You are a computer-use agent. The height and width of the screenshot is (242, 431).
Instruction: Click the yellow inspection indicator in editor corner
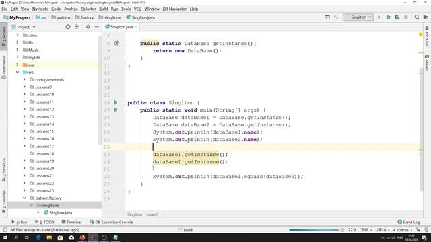click(x=420, y=34)
